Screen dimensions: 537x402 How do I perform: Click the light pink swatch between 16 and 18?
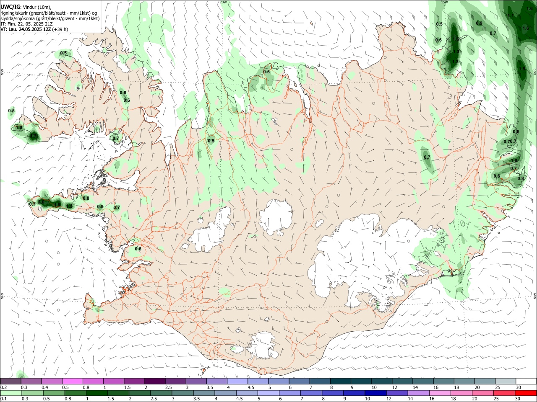(x=440, y=393)
